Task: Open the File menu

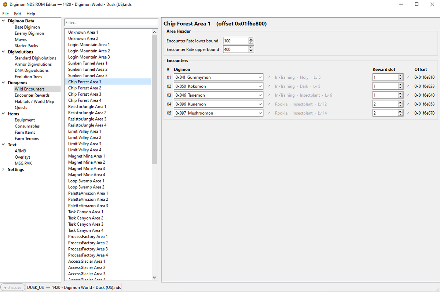Action: point(5,14)
